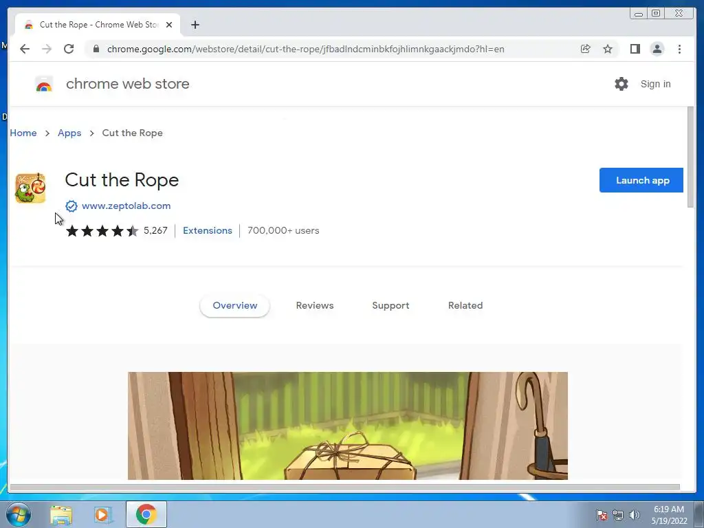704x528 pixels.
Task: Click the 5,267 ratings count
Action: [x=155, y=231]
